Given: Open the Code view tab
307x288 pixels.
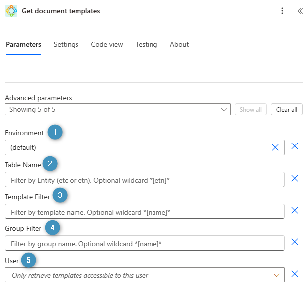Looking at the screenshot, I should tap(107, 44).
